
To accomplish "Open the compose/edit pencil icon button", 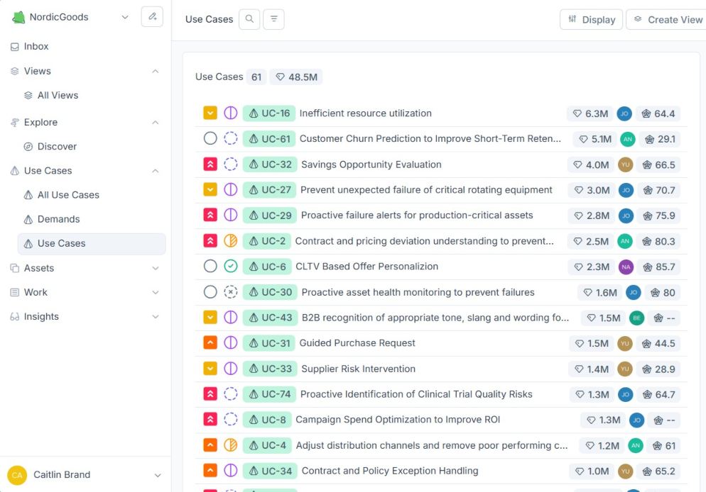I will pos(152,17).
